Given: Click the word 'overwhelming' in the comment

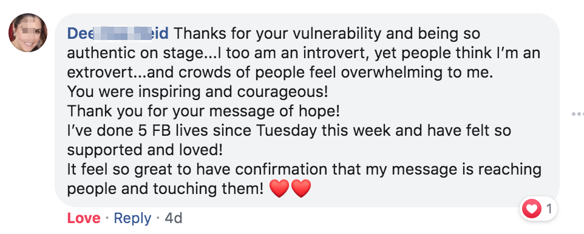Looking at the screenshot, I should pos(389,73).
